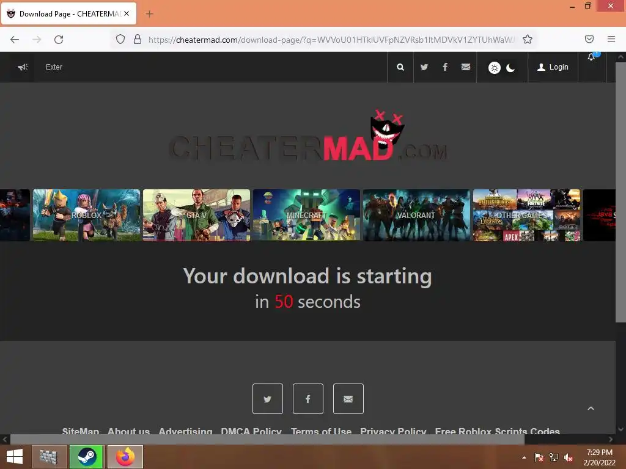Open the taskbar clock and date
Screen dimensions: 626x469
(599, 457)
